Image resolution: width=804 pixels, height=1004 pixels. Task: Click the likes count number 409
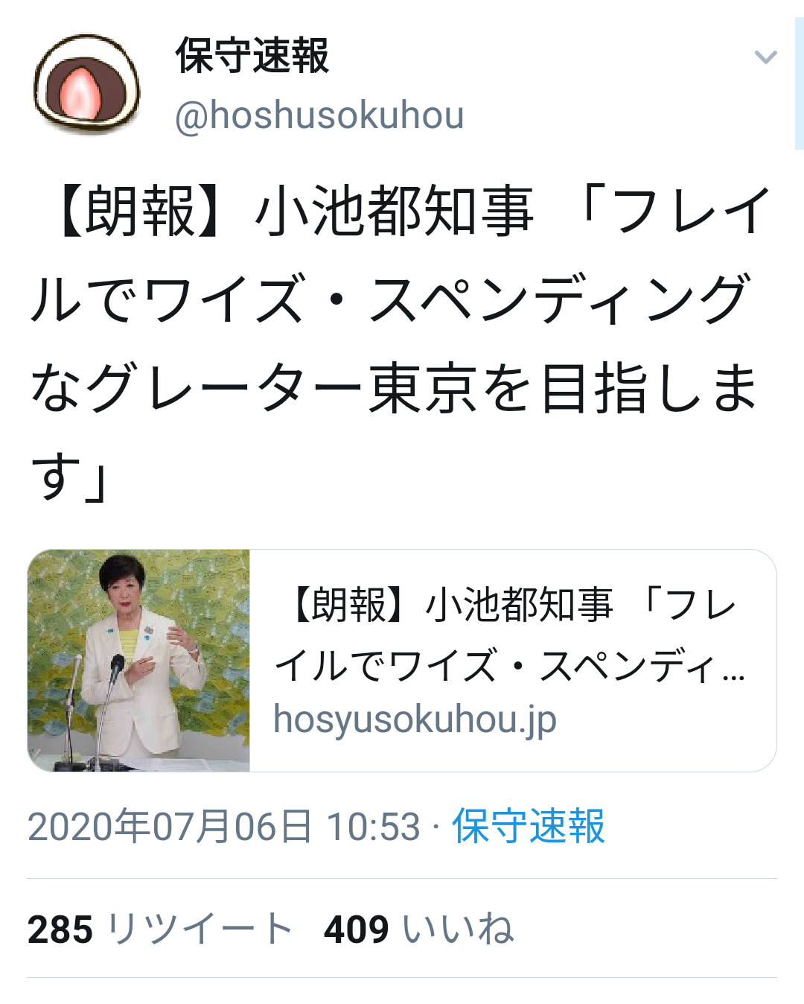357,930
